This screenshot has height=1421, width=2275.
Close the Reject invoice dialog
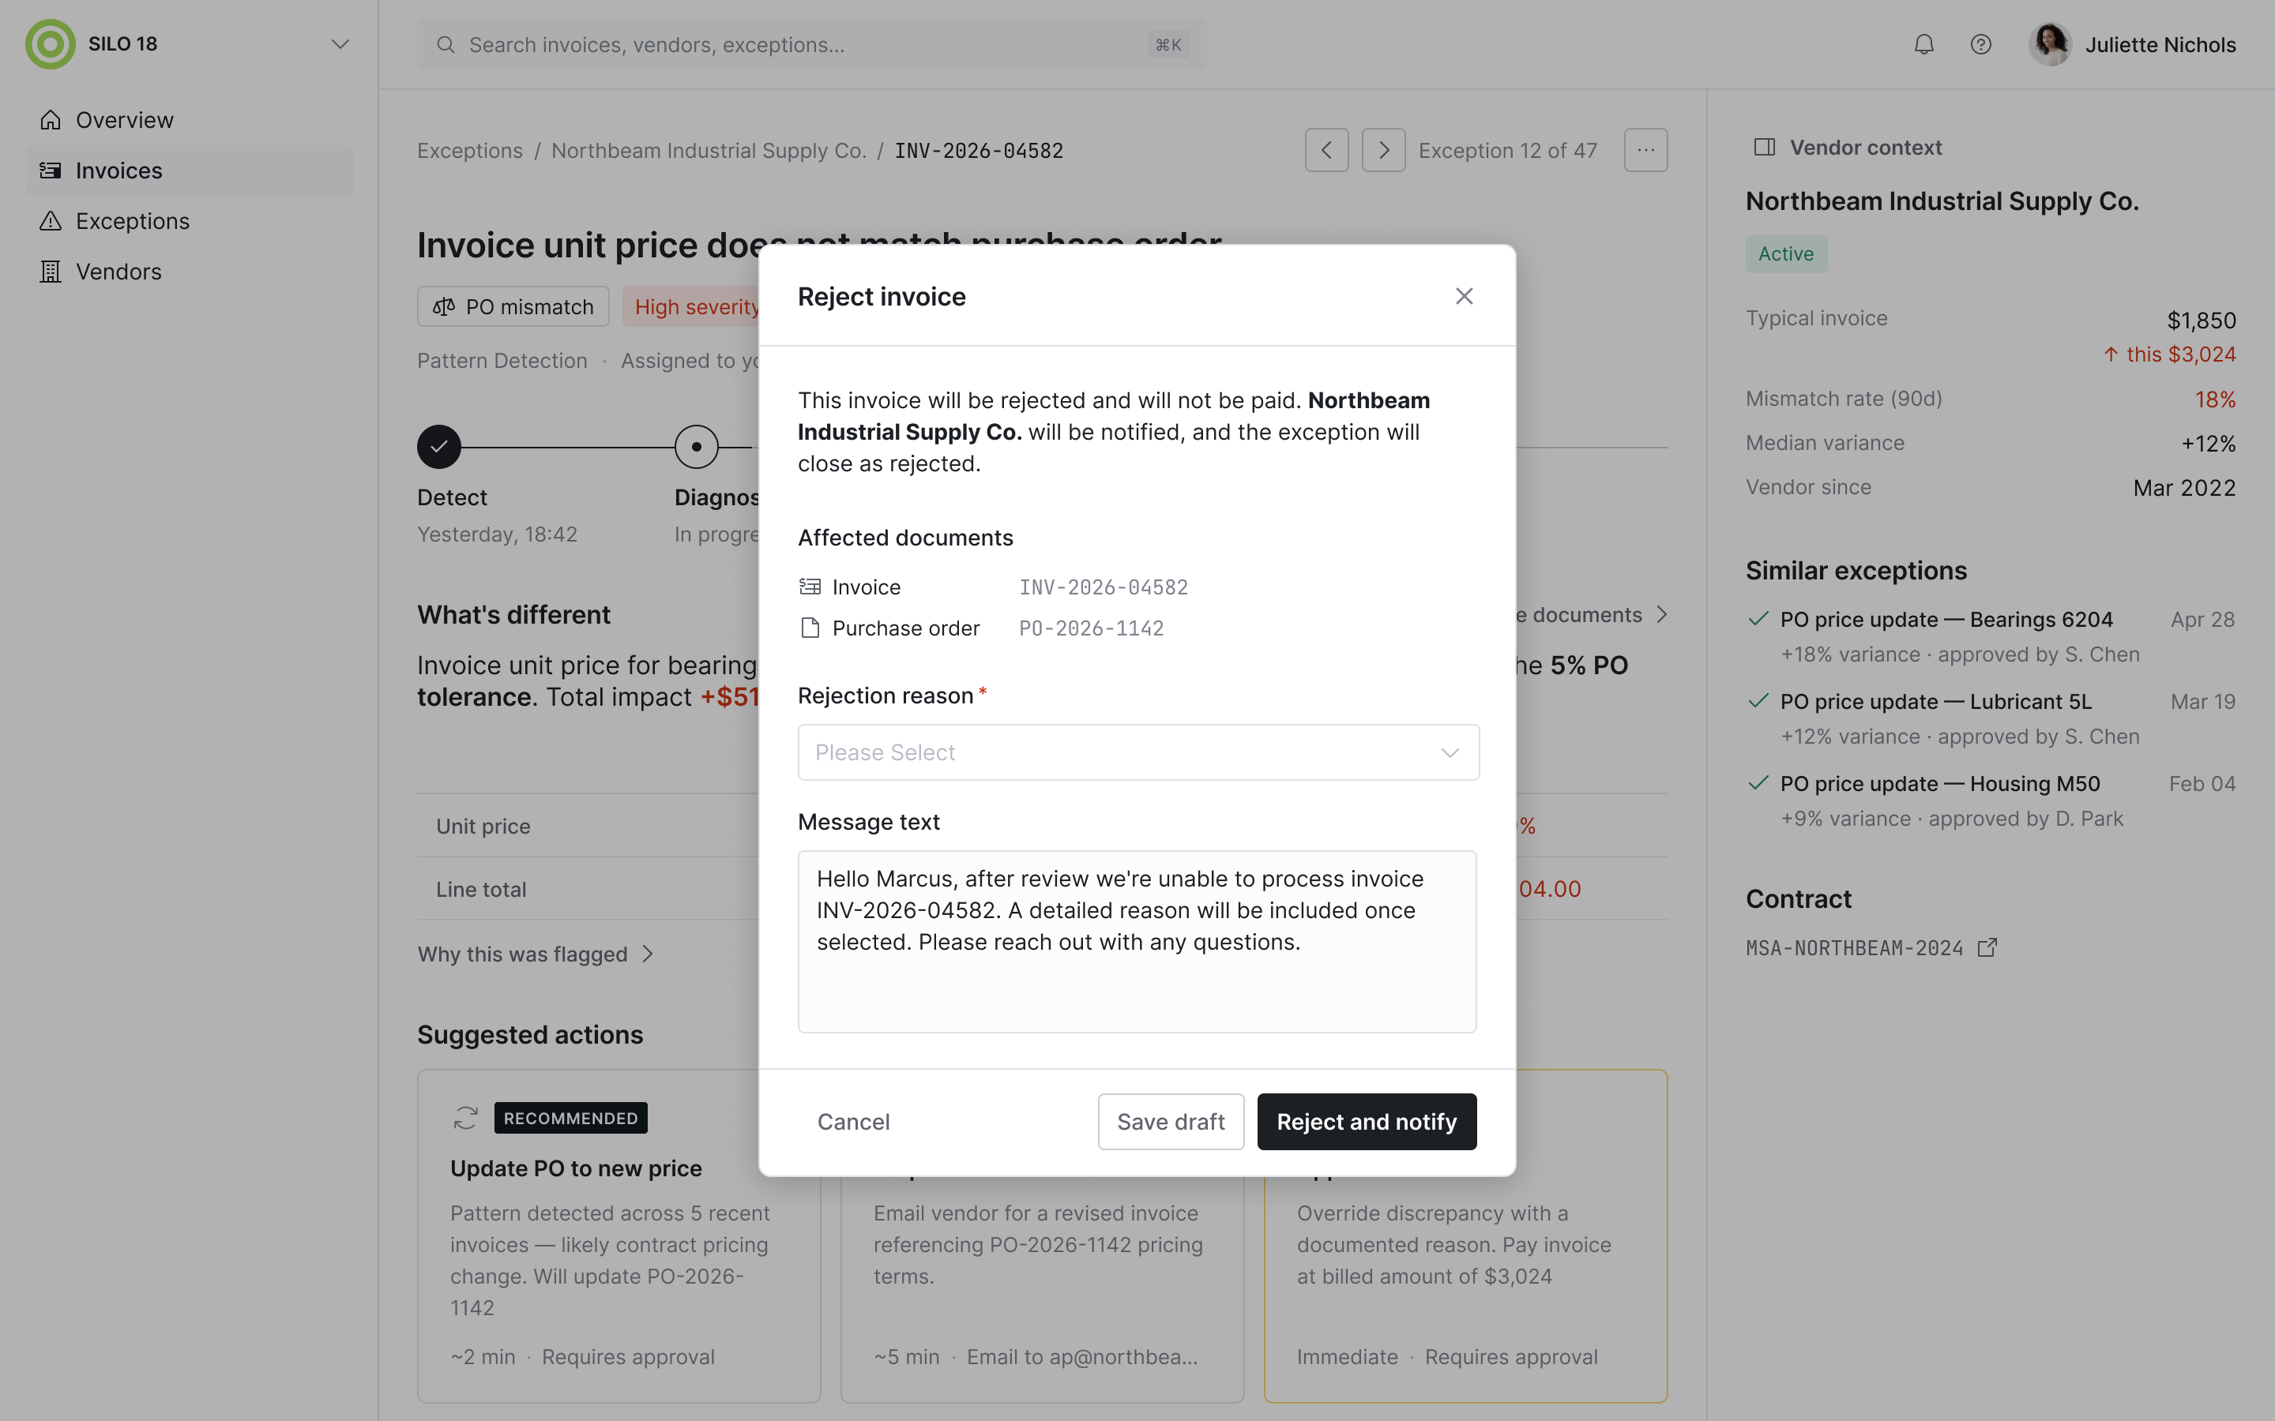[x=1464, y=296]
